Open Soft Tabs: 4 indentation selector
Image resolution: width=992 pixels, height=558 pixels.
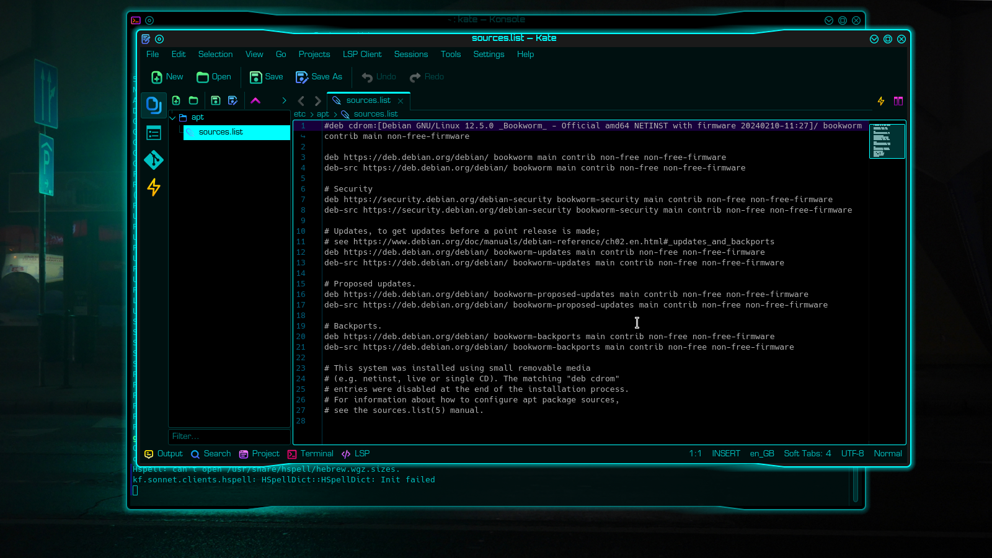click(x=807, y=454)
